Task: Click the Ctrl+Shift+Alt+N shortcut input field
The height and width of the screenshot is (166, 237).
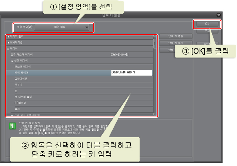Action: 131,73
